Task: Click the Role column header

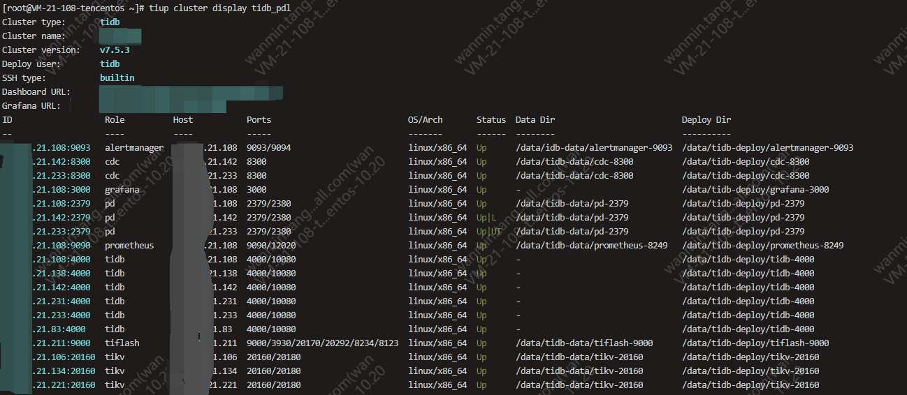Action: (115, 120)
